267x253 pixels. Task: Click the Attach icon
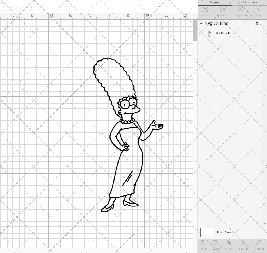[x=229, y=245]
